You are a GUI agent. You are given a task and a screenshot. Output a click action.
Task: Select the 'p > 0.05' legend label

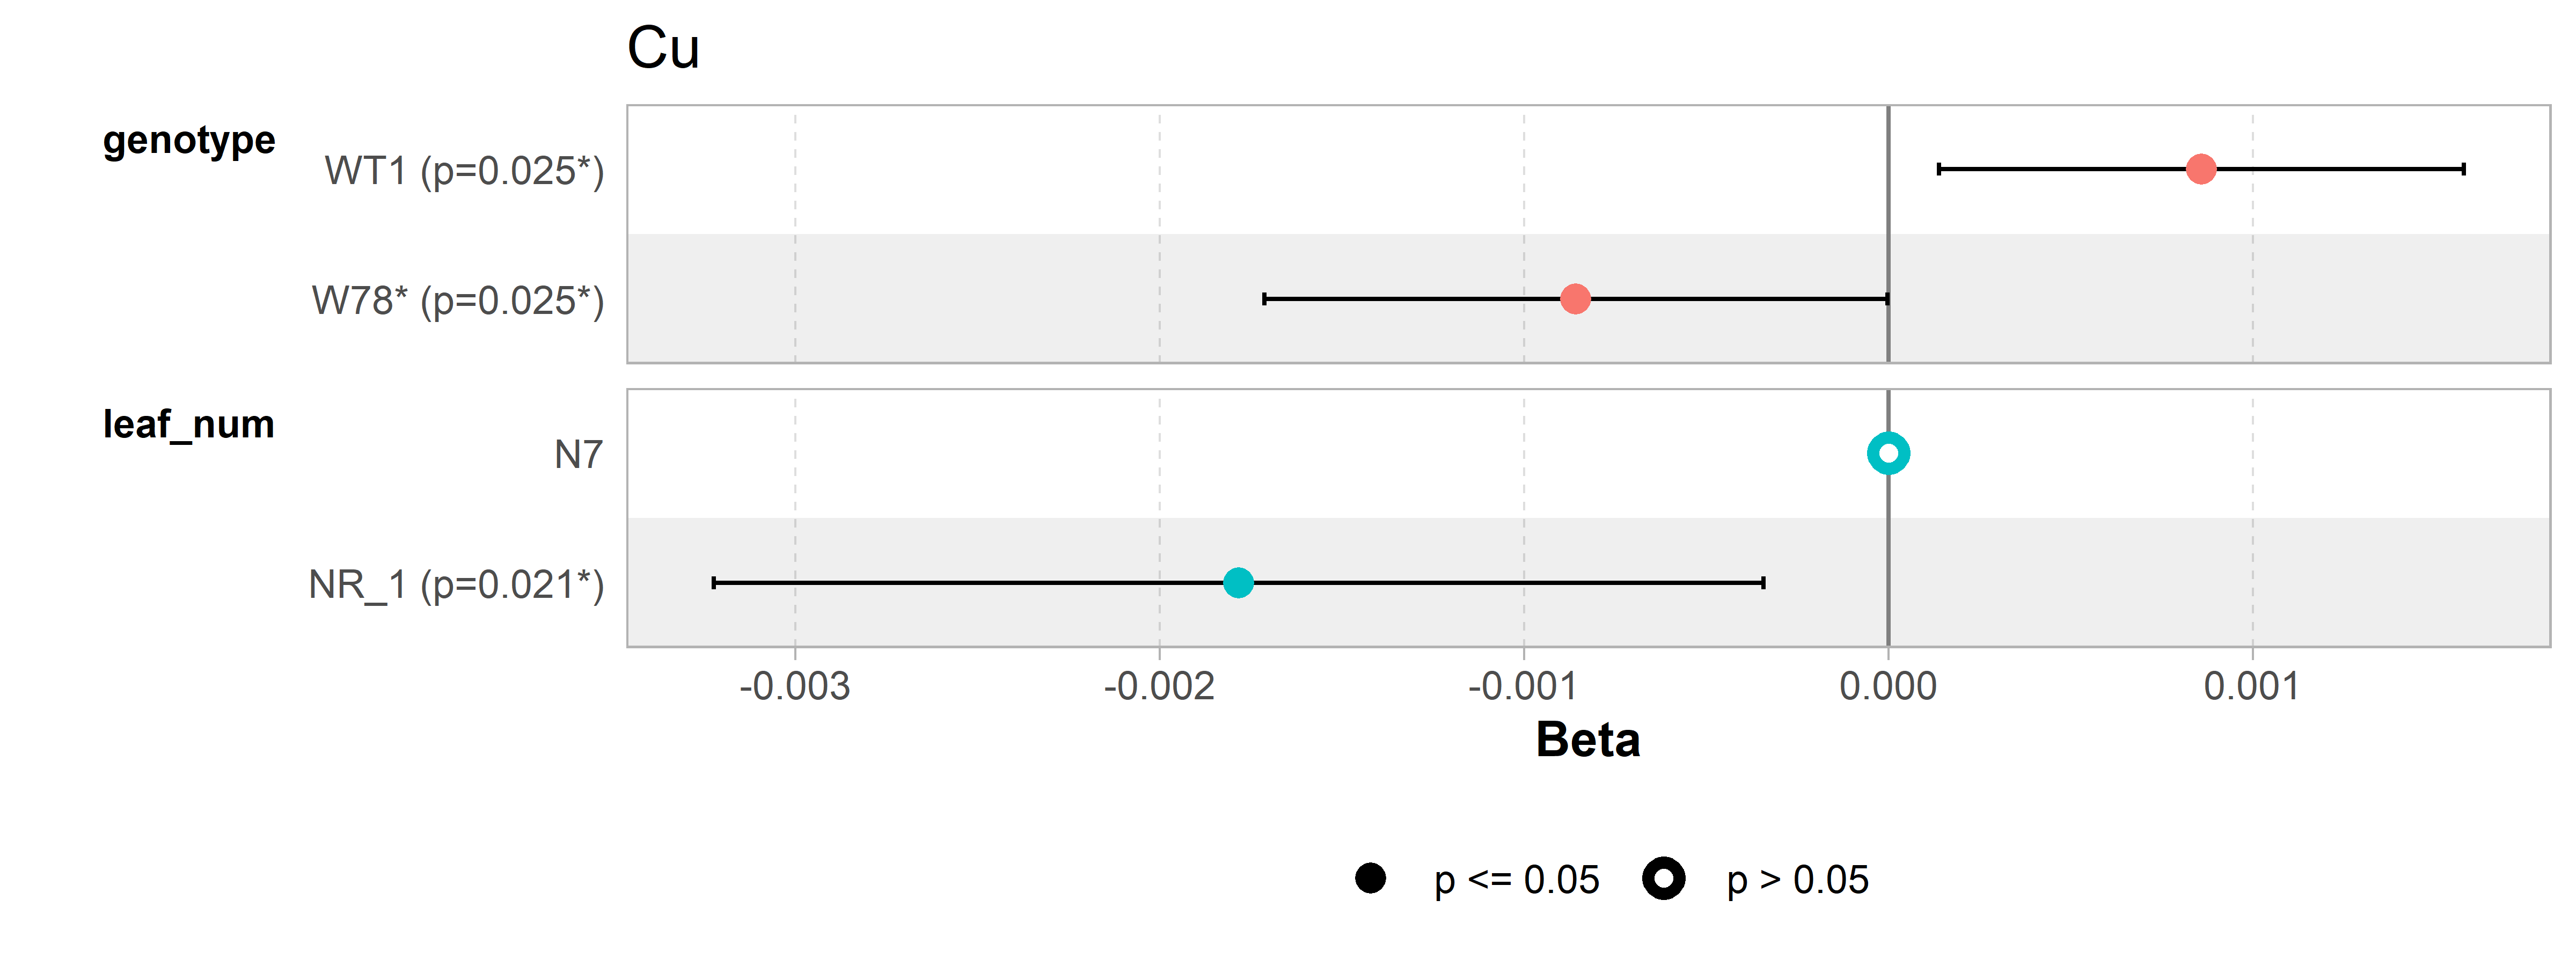pos(1797,880)
